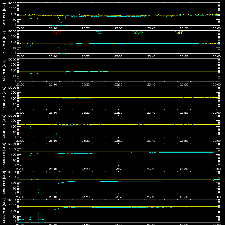
Task: Click the 23:50 time label under 245 MHz plot
Action: click(184, 28)
